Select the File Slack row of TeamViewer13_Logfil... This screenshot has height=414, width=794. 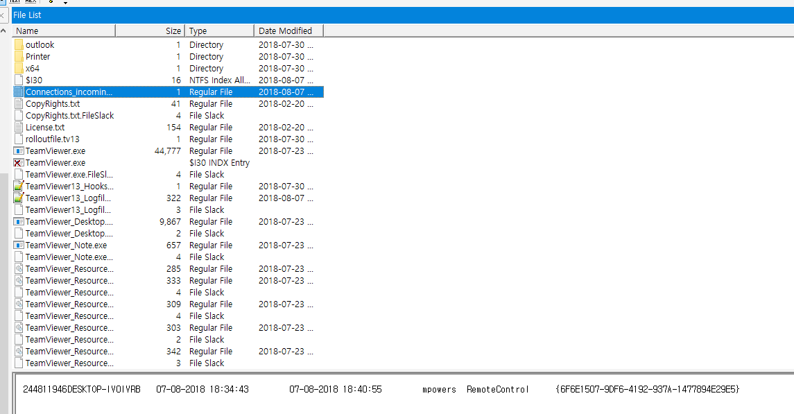tap(168, 210)
